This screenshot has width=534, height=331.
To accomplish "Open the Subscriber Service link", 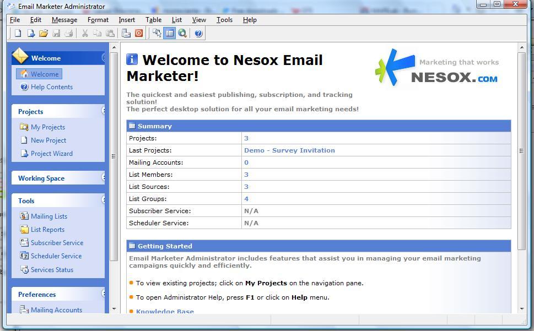I will click(x=57, y=242).
